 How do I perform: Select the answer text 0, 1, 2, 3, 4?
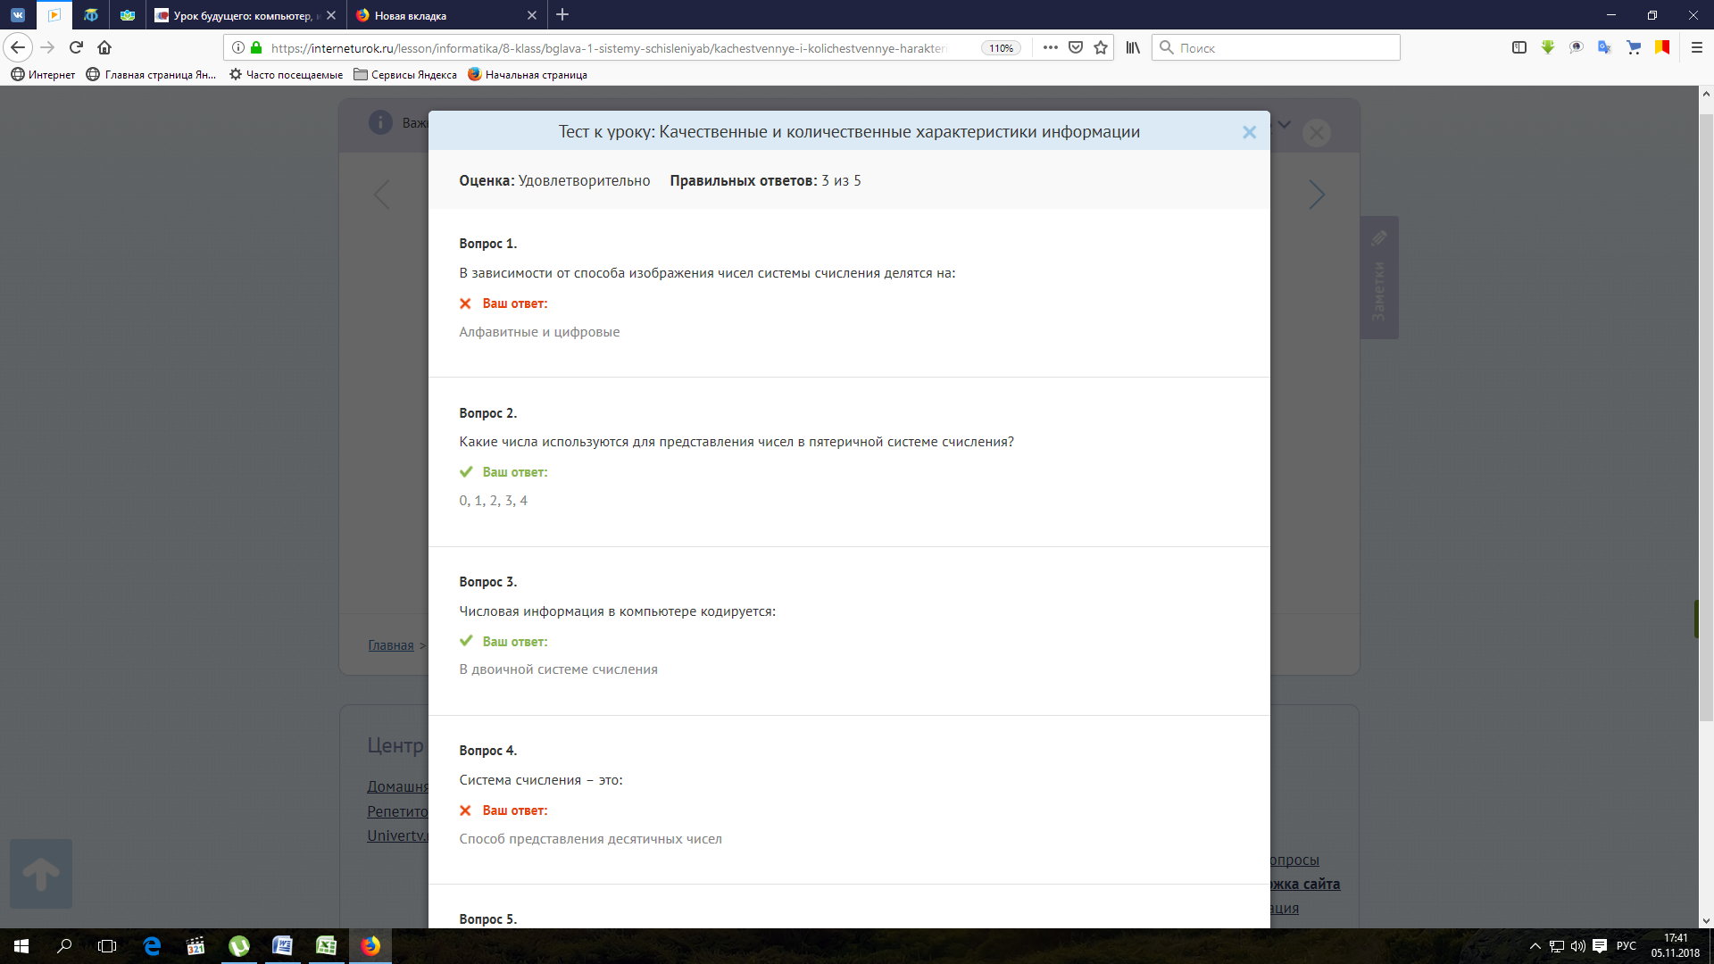point(493,501)
